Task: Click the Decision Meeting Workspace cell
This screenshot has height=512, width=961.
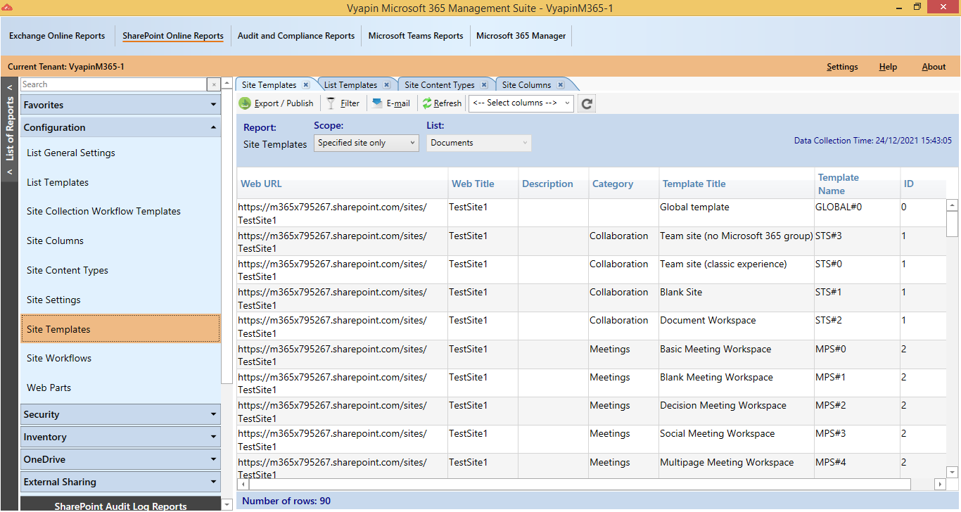Action: (736, 411)
